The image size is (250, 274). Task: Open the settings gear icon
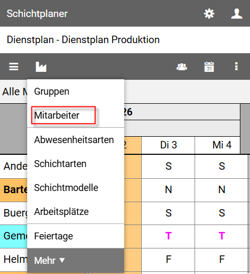coord(209,14)
